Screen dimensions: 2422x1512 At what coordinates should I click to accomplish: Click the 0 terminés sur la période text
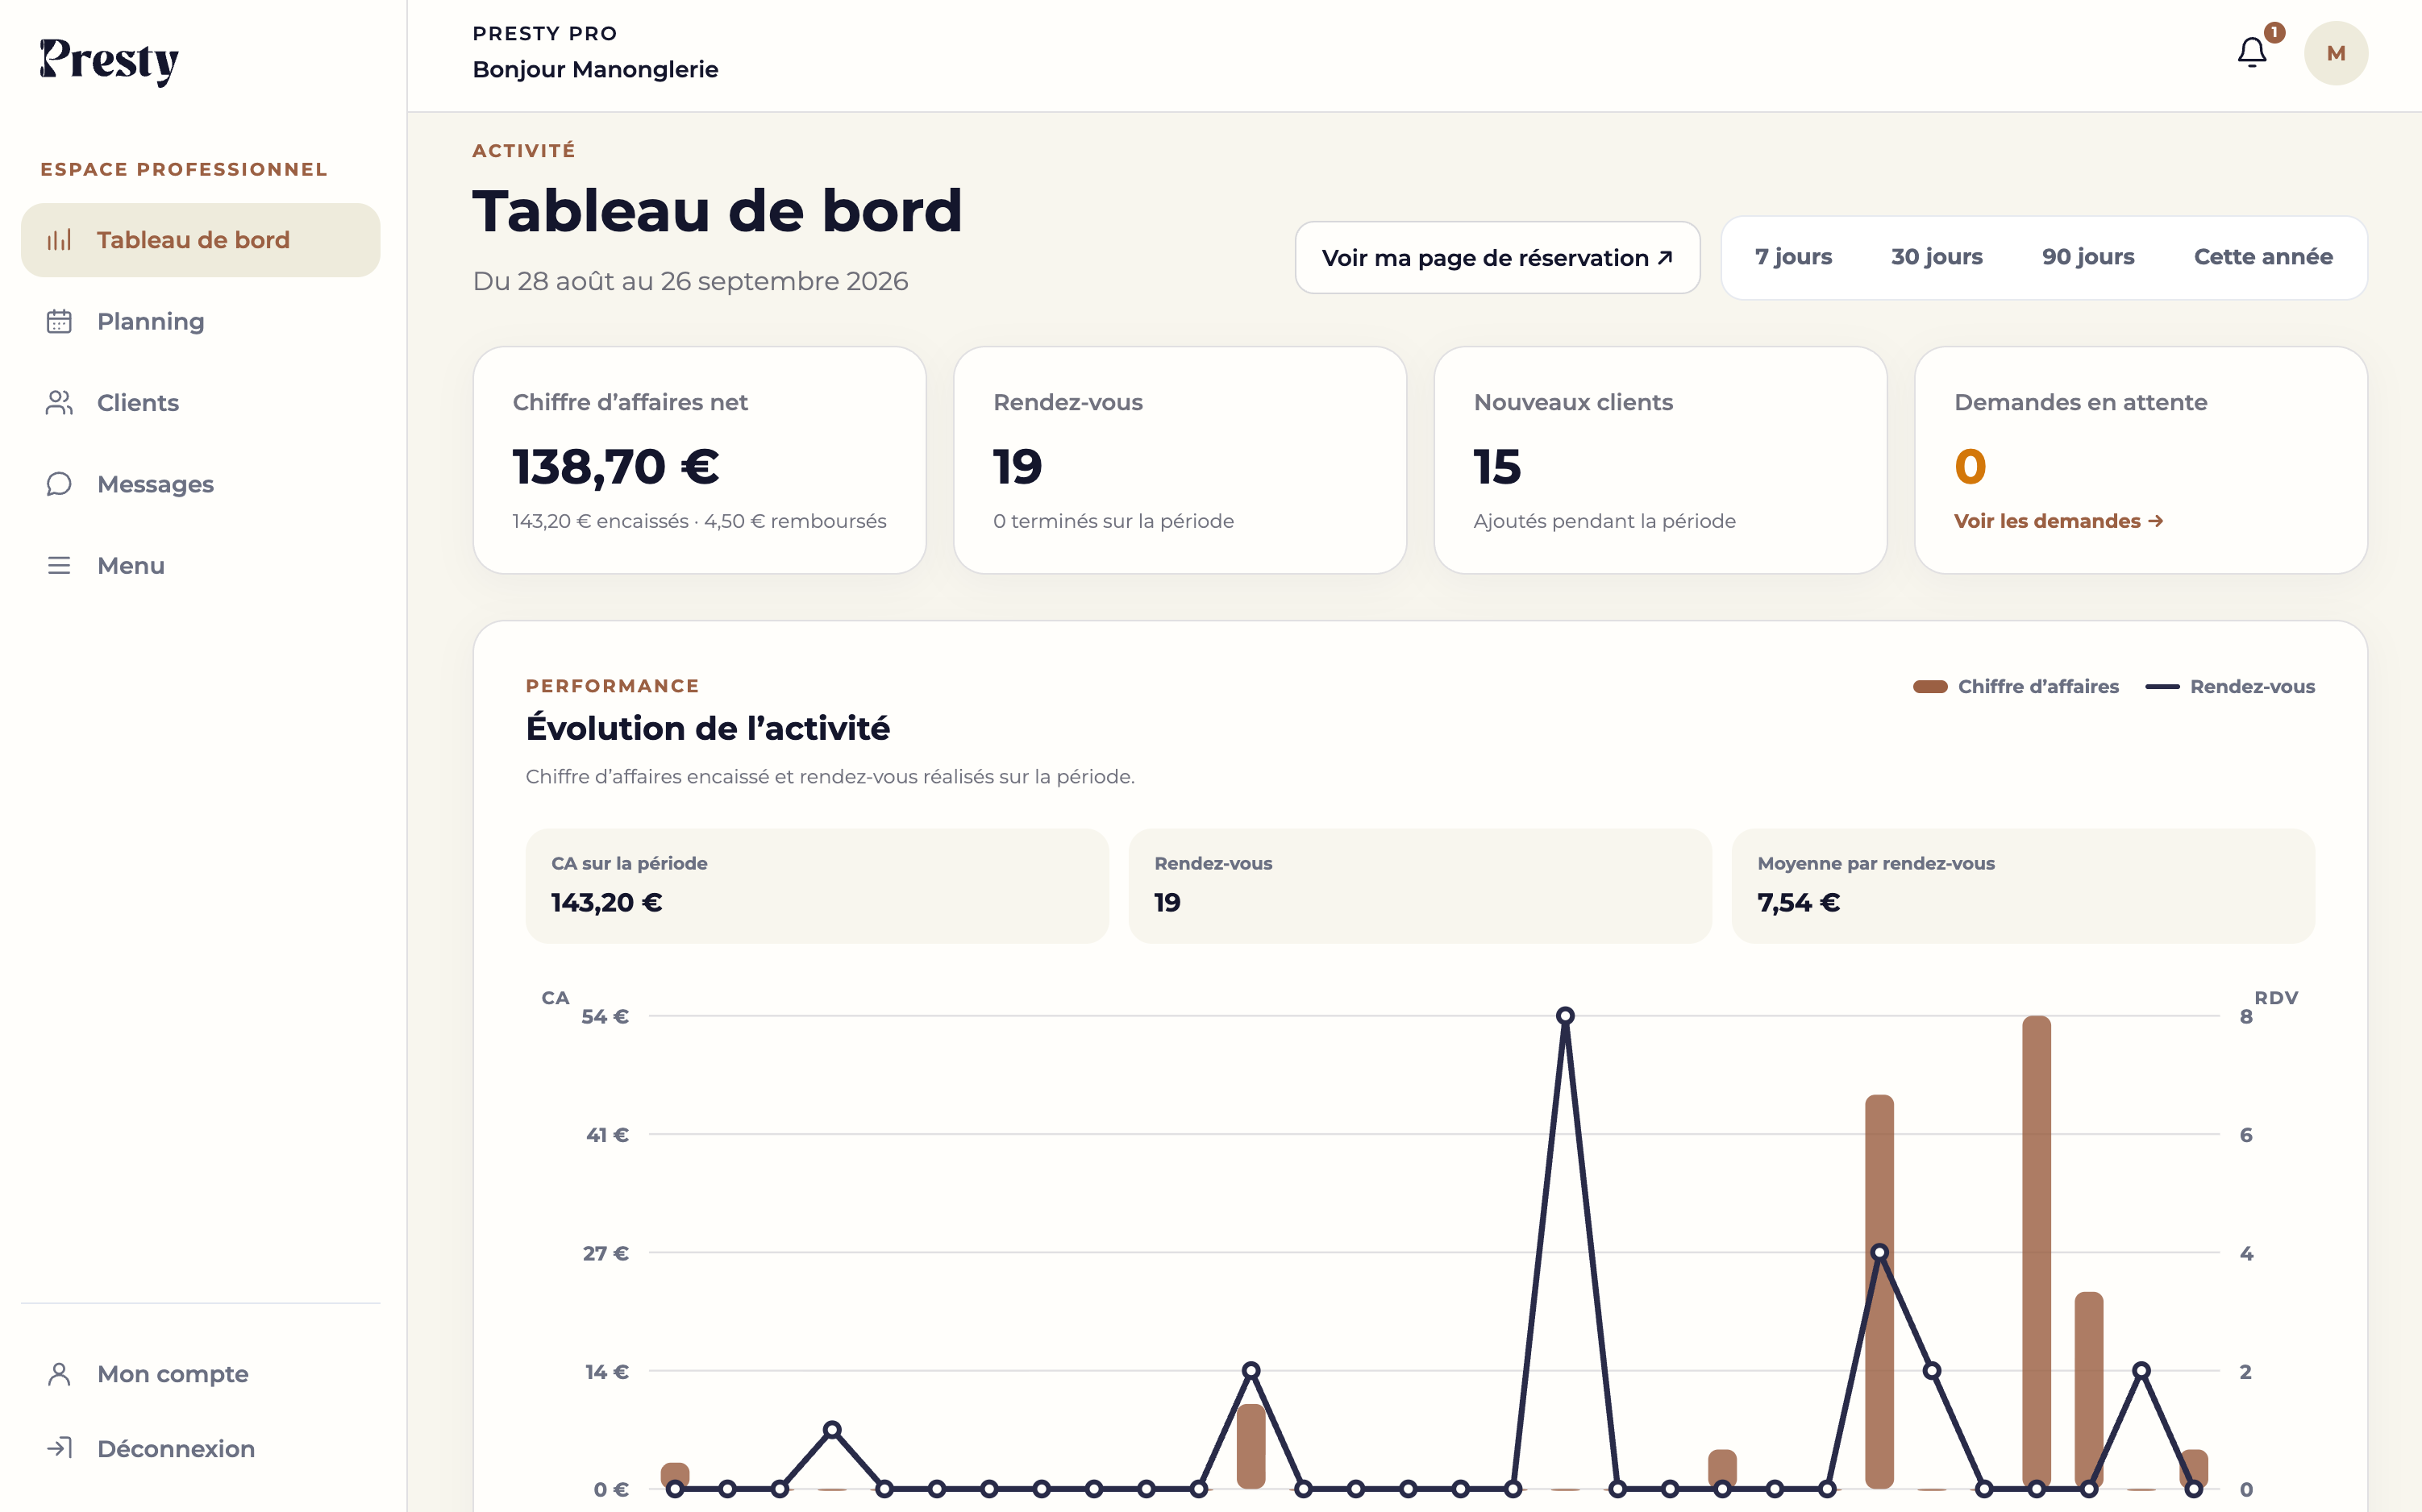(x=1113, y=521)
